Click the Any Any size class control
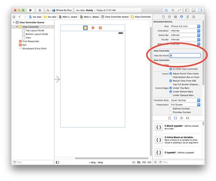Image resolution: width=216 pixels, height=181 pixels. pos(96,162)
